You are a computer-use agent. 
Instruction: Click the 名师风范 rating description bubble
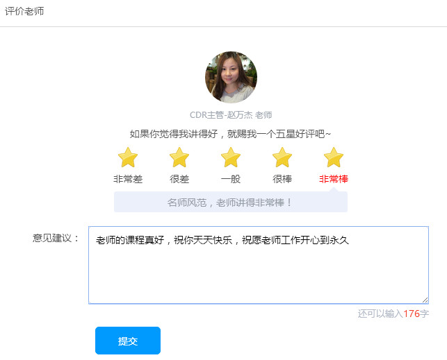tap(231, 203)
